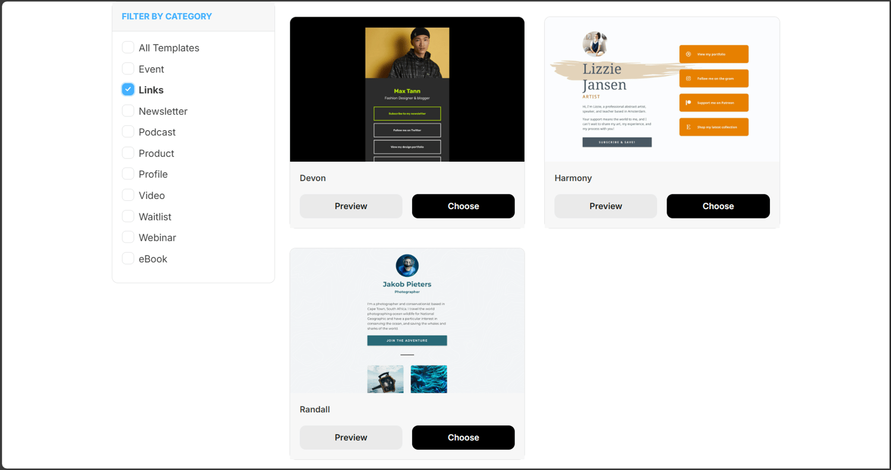891x470 pixels.
Task: Click SUBSCRIBE & SAVE in Harmony preview
Action: coord(616,142)
